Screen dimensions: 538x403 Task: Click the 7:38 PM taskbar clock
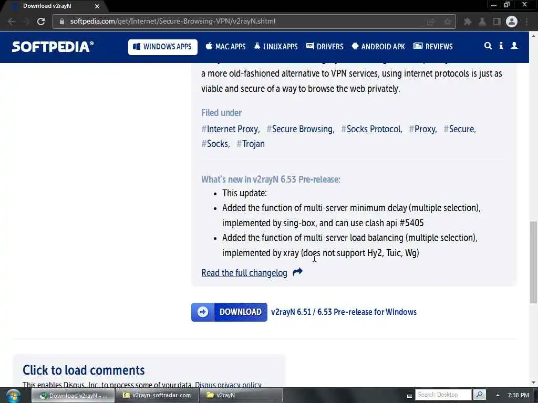pyautogui.click(x=518, y=395)
